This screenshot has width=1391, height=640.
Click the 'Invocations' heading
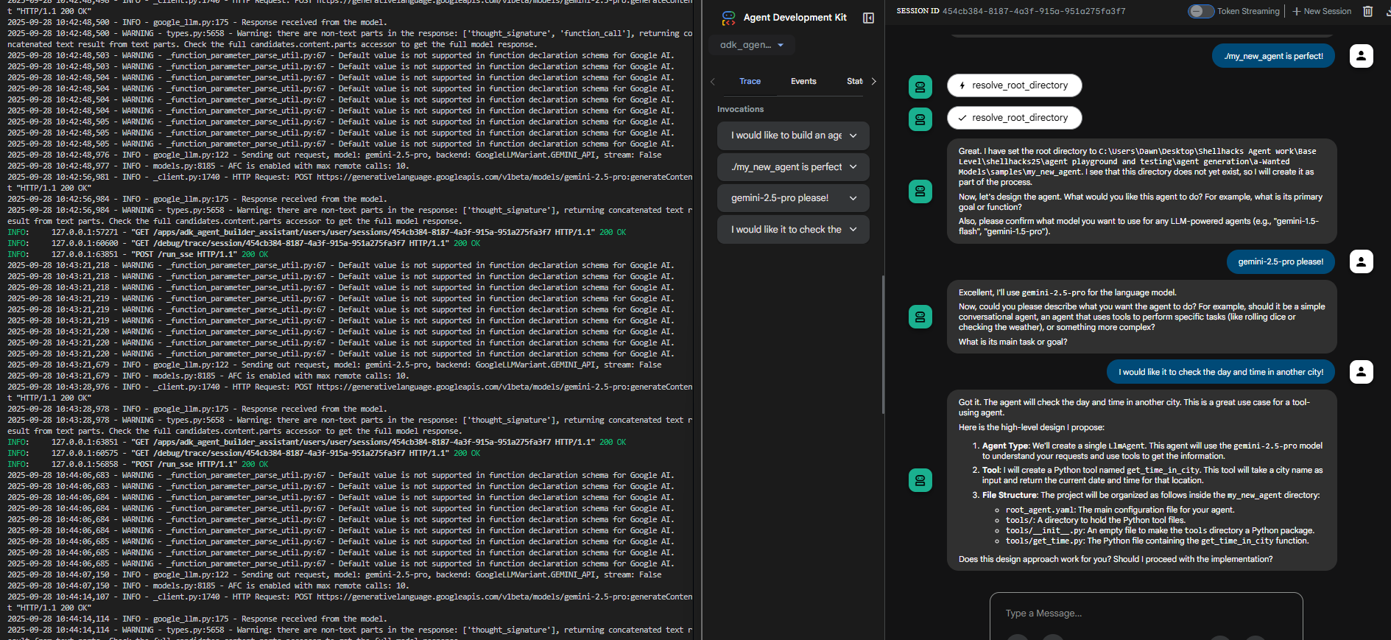(740, 109)
